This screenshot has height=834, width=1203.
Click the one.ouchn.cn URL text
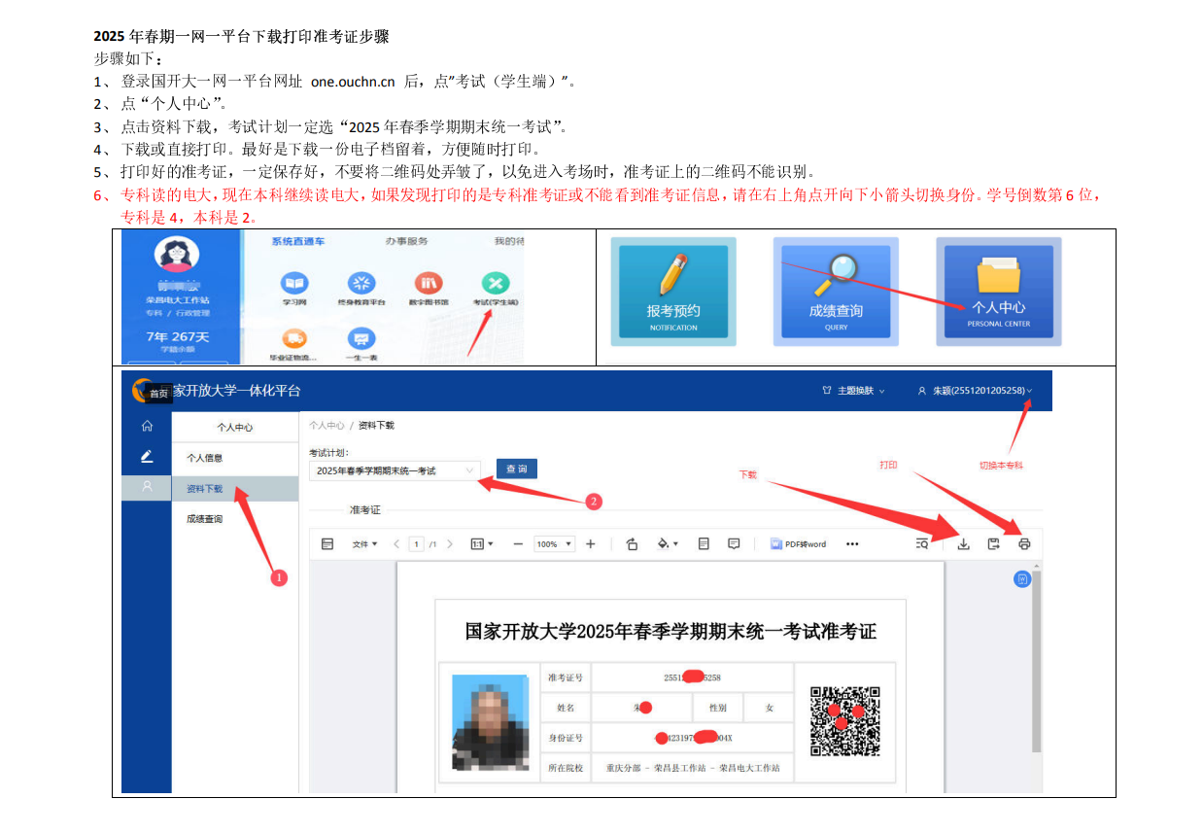click(353, 82)
